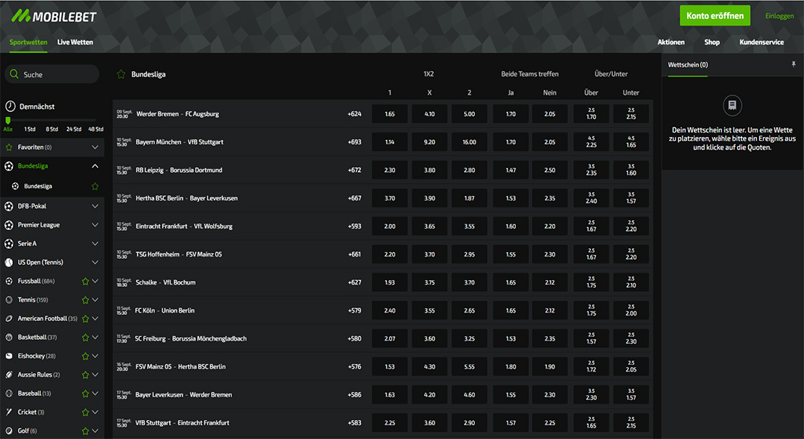The image size is (804, 439).
Task: Toggle favorite star for Tennis
Action: (86, 300)
